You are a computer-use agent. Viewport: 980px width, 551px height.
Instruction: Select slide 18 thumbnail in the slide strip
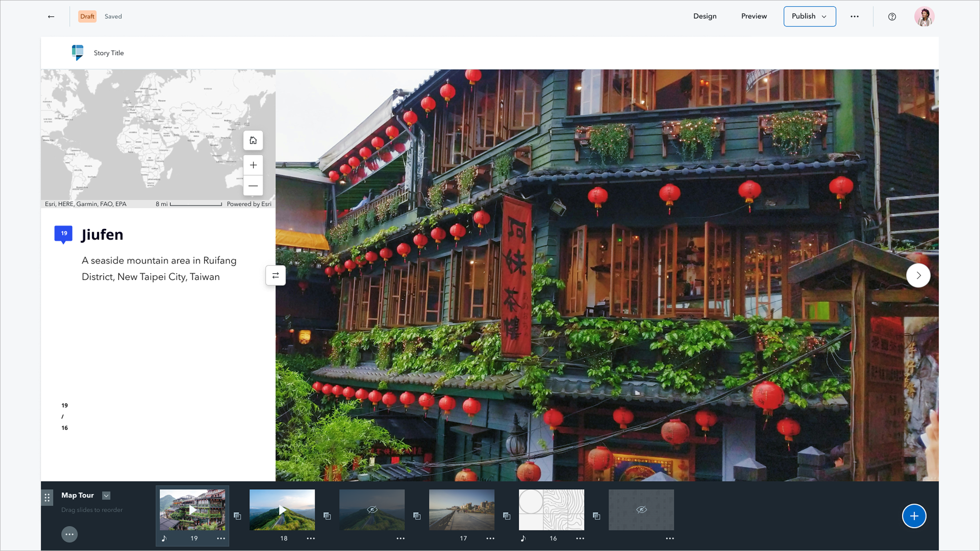point(282,509)
